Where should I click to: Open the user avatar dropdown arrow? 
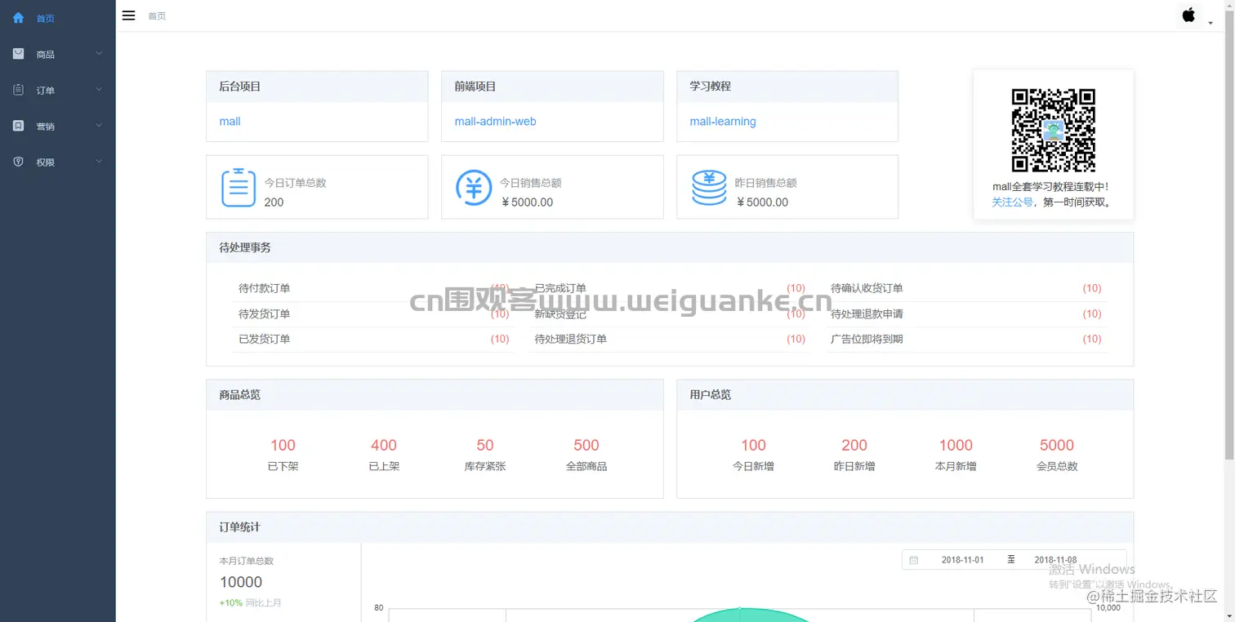pyautogui.click(x=1210, y=23)
